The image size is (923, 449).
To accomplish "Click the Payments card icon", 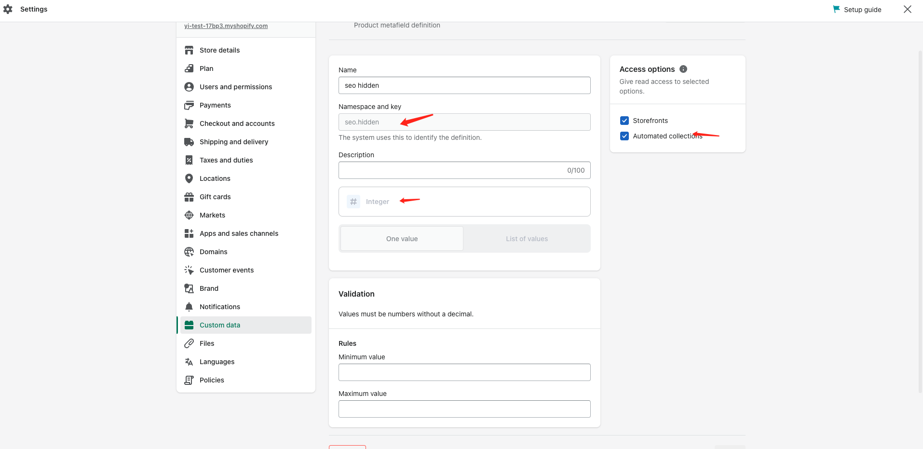I will tap(189, 105).
